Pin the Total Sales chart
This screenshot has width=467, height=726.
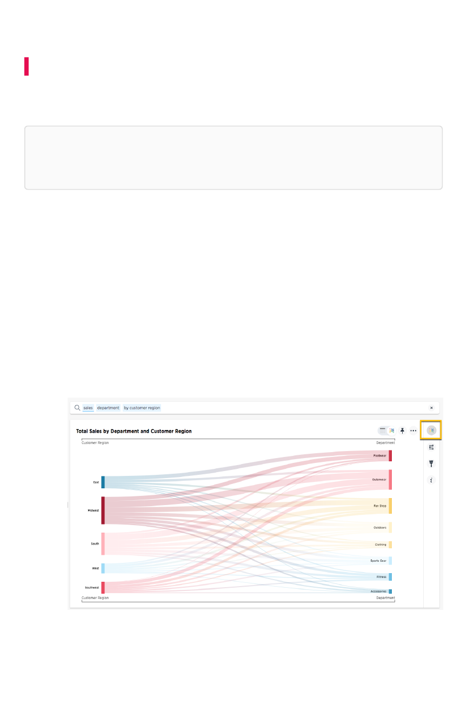coord(402,431)
